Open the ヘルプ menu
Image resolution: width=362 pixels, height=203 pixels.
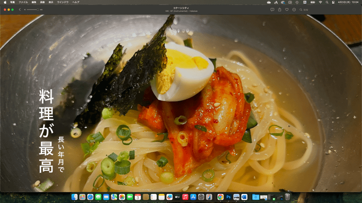click(x=76, y=2)
